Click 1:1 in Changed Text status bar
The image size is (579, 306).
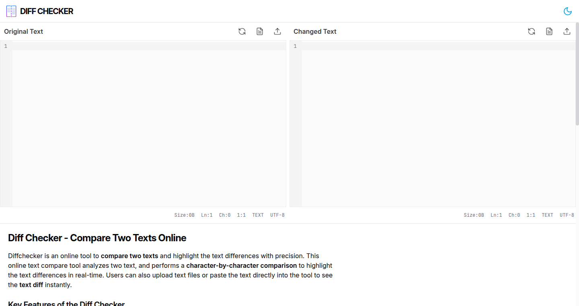[x=531, y=215]
